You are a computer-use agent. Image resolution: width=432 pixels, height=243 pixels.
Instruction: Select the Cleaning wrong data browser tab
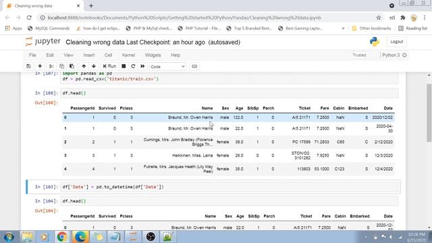click(43, 6)
